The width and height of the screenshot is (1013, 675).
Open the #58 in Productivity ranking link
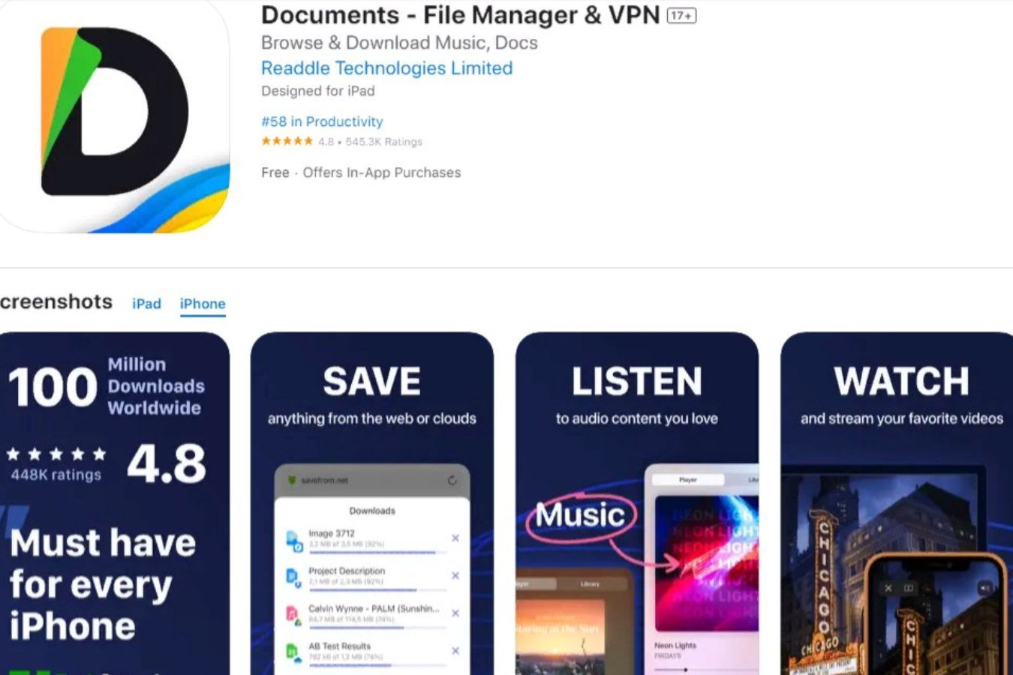[322, 121]
